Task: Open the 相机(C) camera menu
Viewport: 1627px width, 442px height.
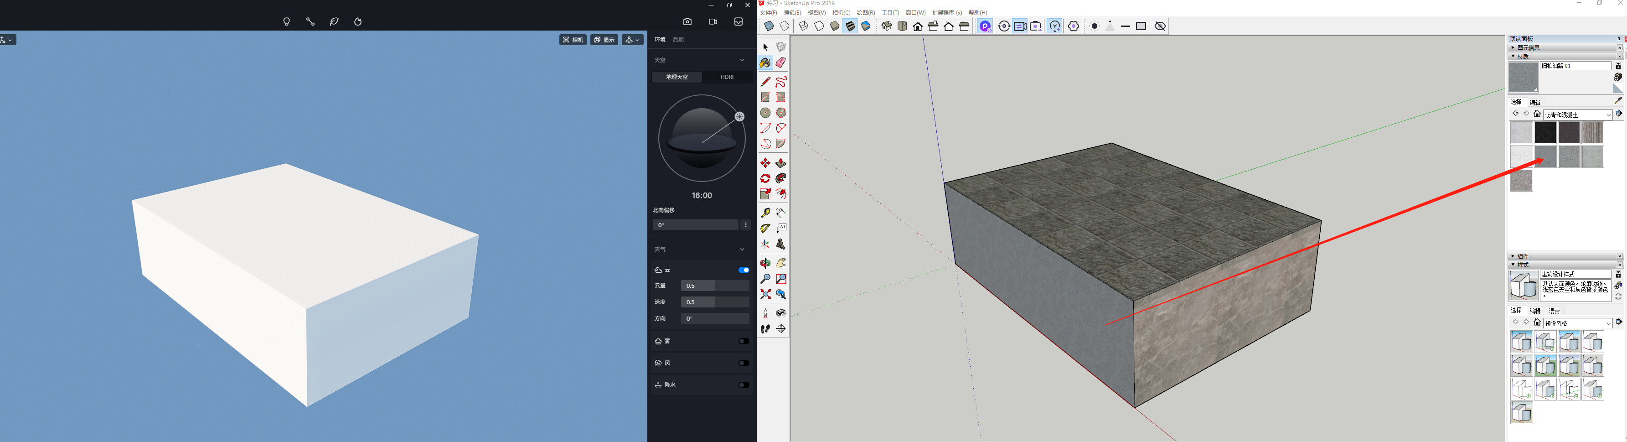Action: (x=841, y=13)
